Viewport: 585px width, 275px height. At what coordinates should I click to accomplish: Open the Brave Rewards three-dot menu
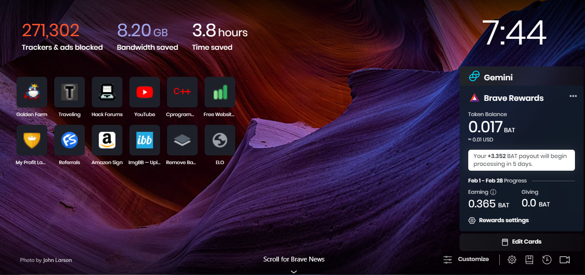(573, 96)
